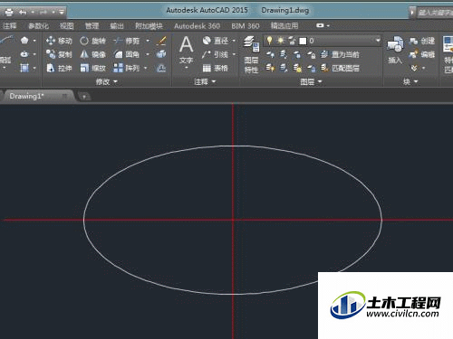The image size is (453, 339).
Task: Open the Autodesk 360 ribbon tab
Action: tap(197, 26)
